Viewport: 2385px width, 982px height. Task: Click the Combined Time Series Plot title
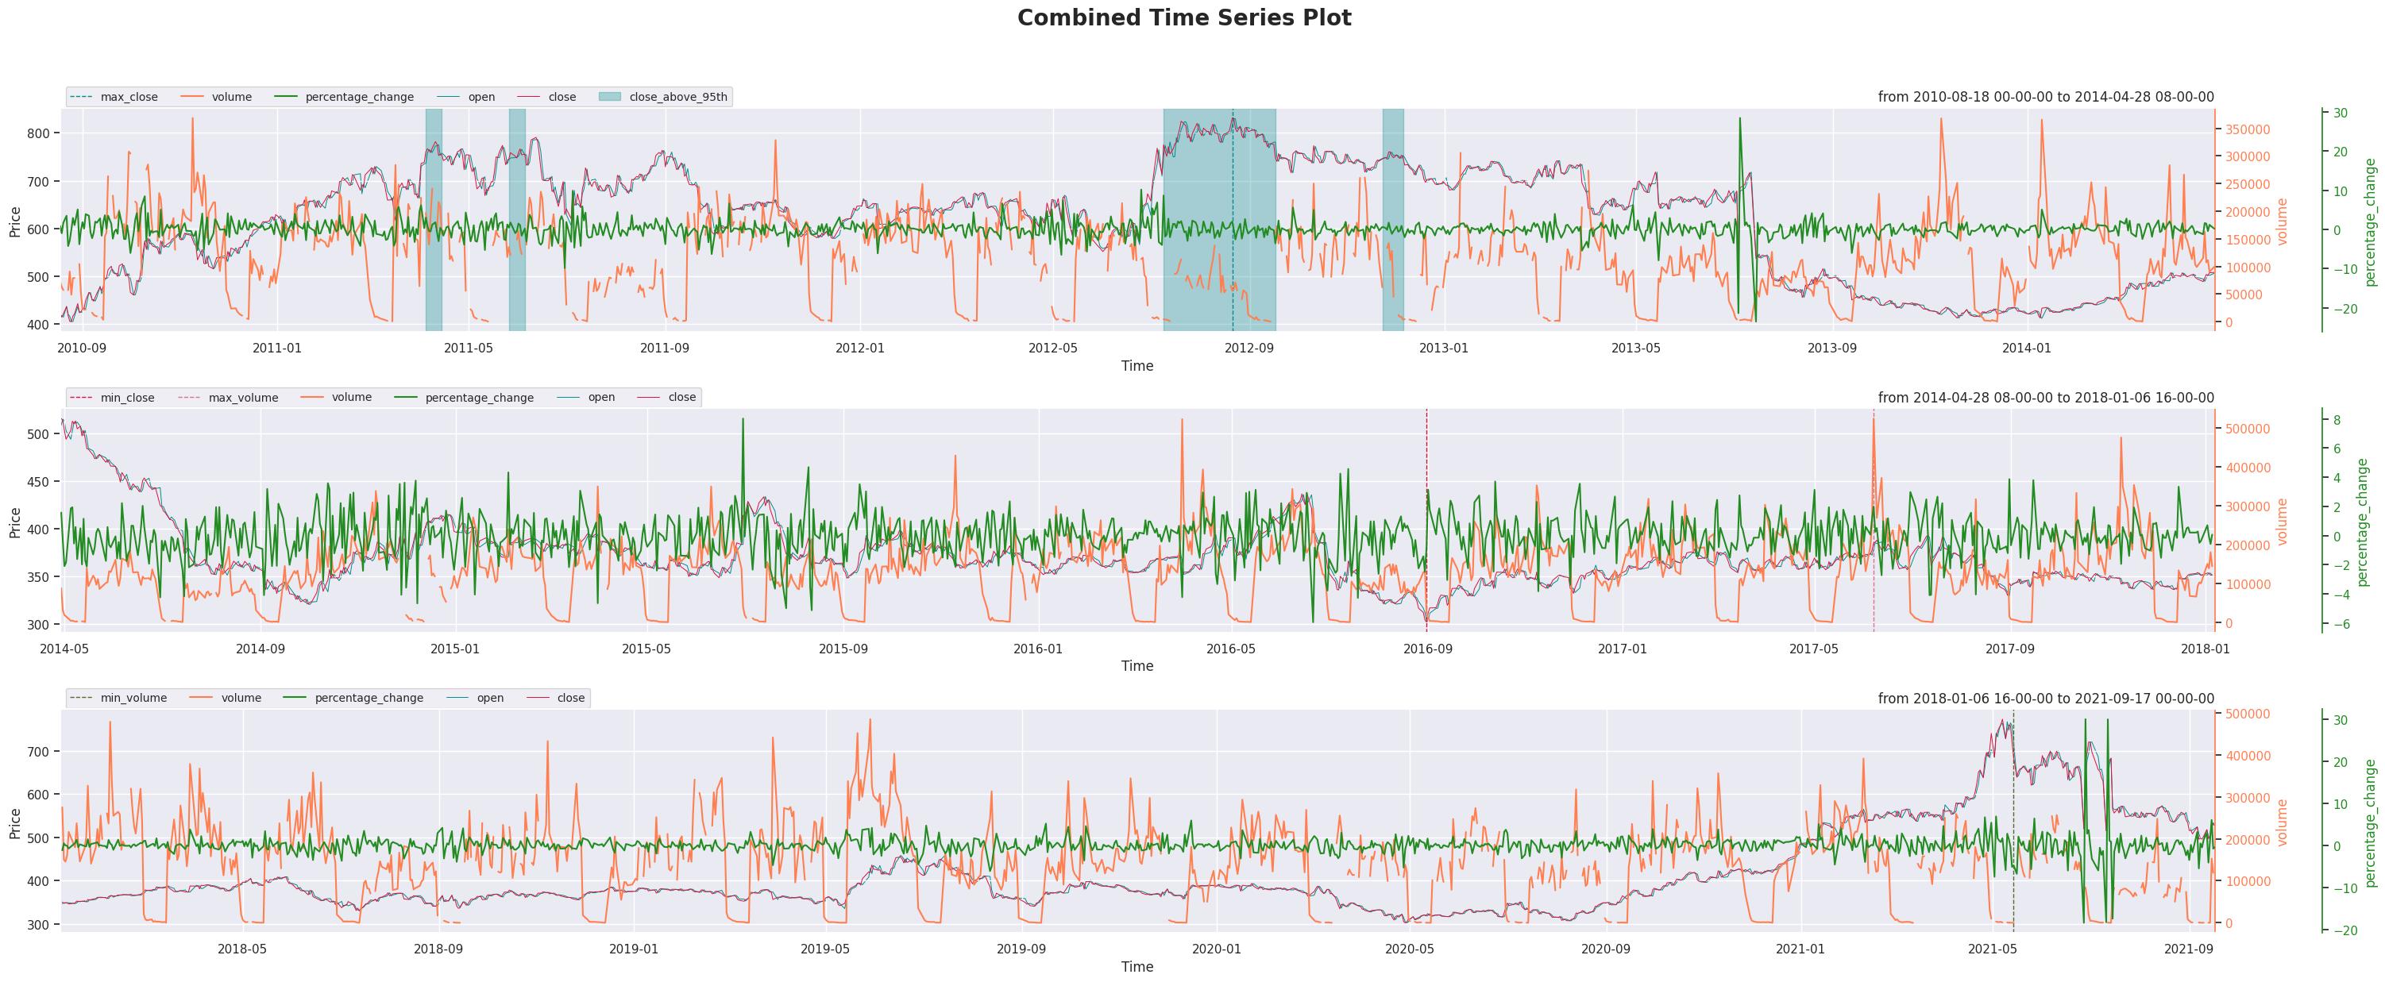point(1184,18)
